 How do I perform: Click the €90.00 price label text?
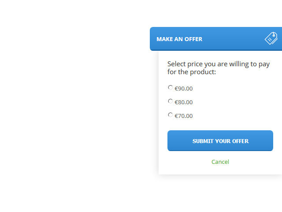click(184, 88)
